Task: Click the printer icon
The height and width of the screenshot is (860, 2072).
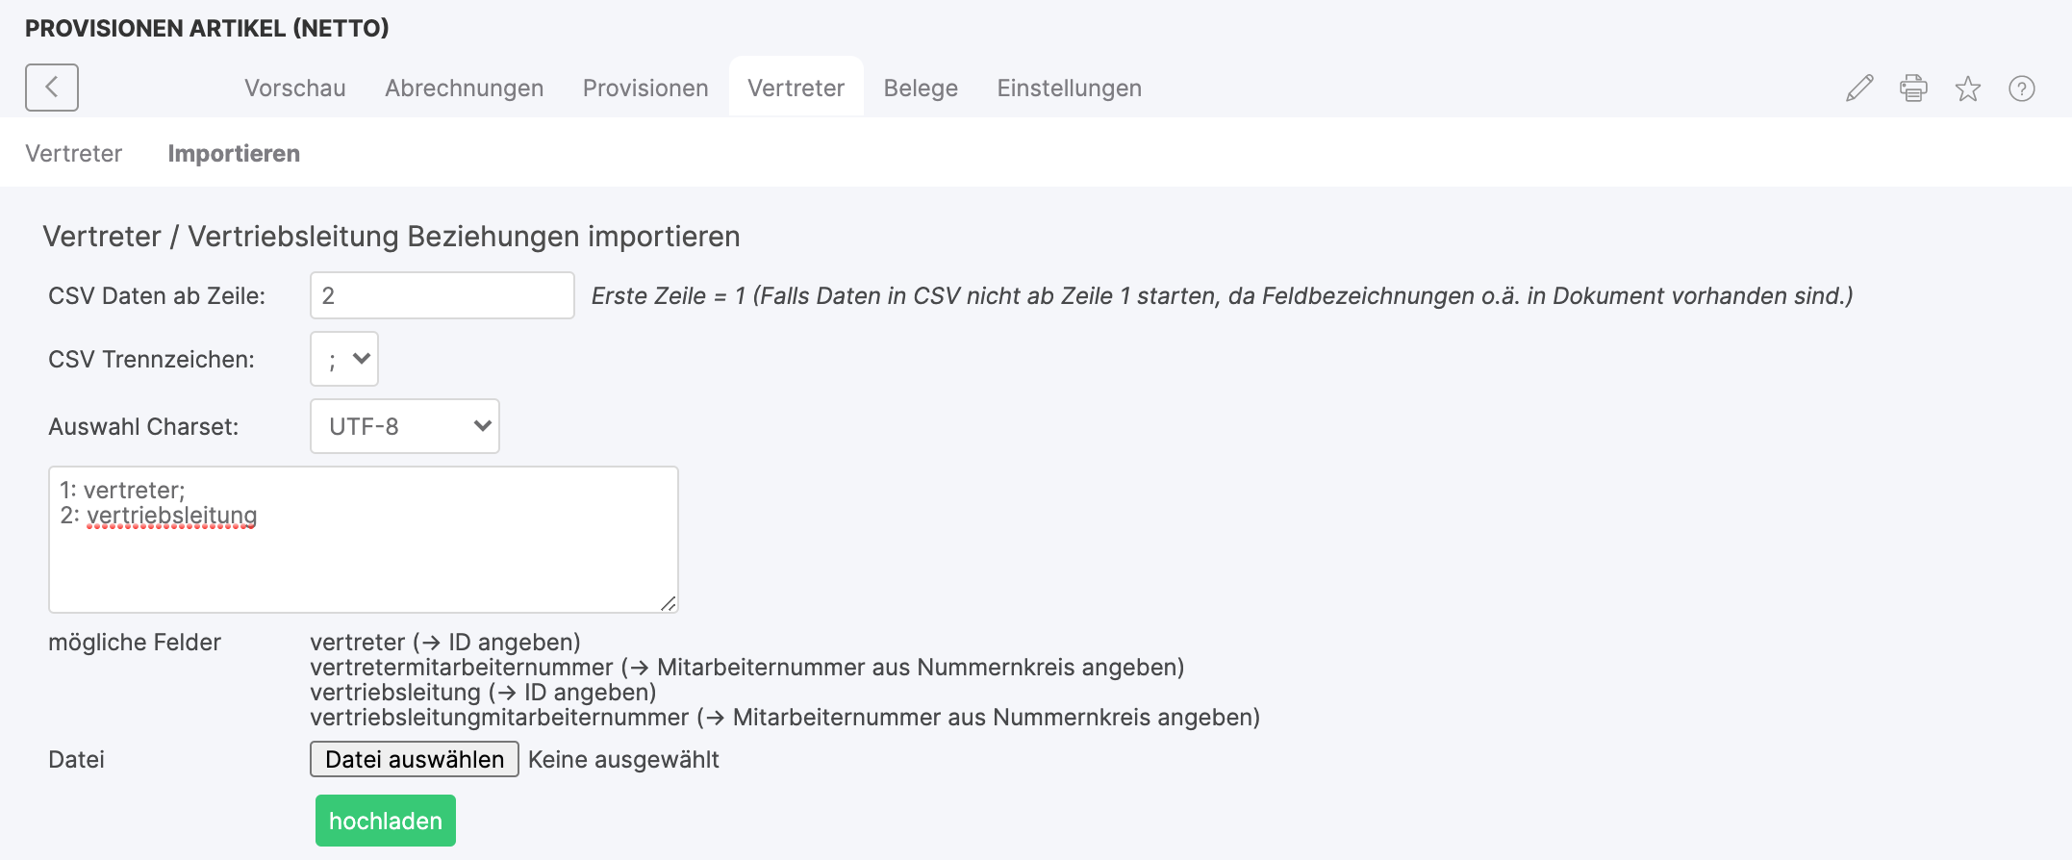Action: 1913,89
